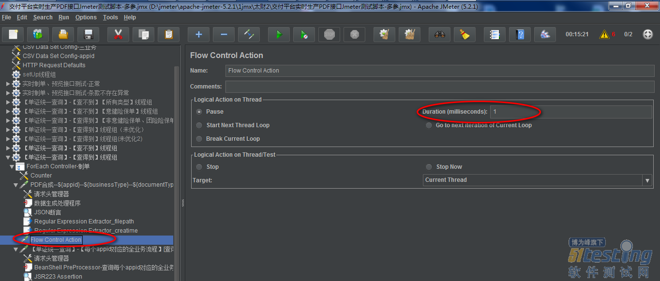
Task: Open the File menu
Action: [6, 17]
